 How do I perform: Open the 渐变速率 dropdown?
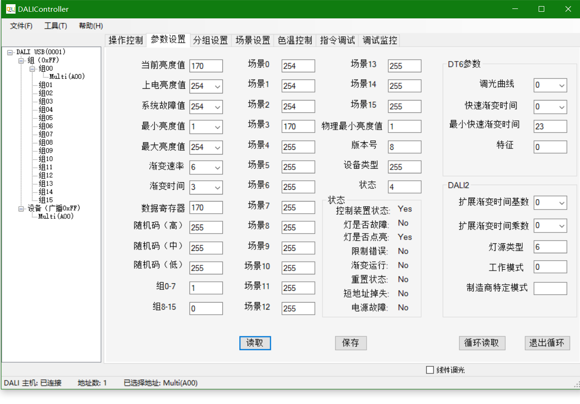pos(217,167)
